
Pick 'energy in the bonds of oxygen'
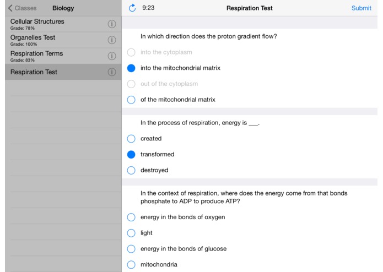131,217
